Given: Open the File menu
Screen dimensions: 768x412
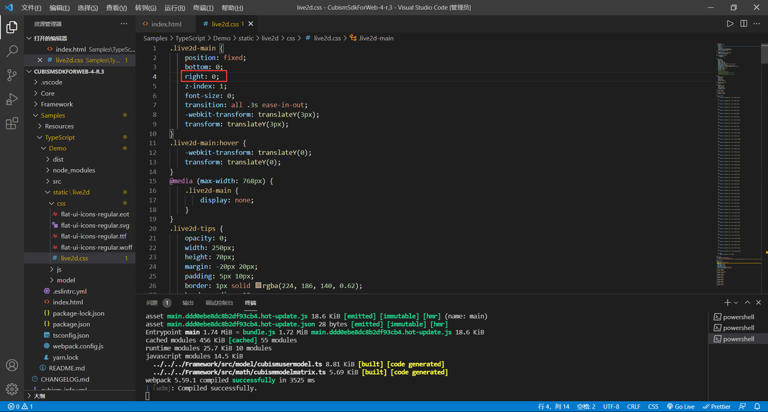Looking at the screenshot, I should tap(32, 8).
